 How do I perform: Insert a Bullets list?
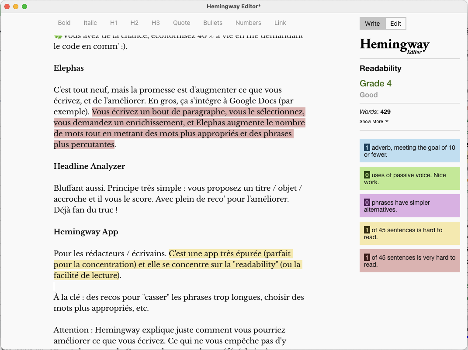pyautogui.click(x=213, y=23)
